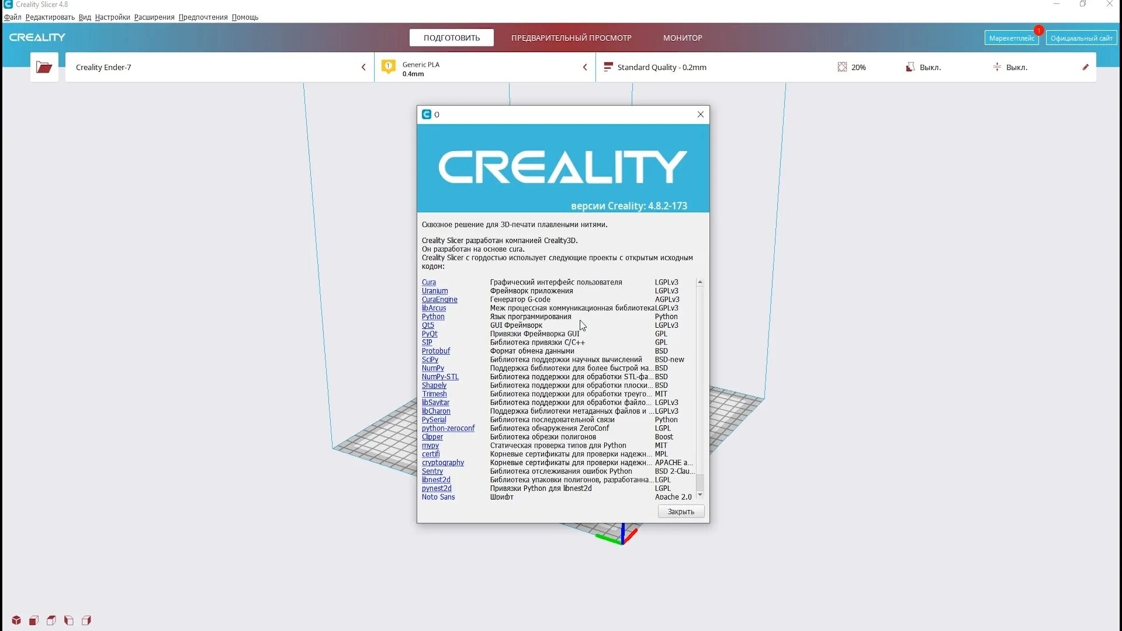
Task: Close the About dialog with X
Action: [701, 115]
